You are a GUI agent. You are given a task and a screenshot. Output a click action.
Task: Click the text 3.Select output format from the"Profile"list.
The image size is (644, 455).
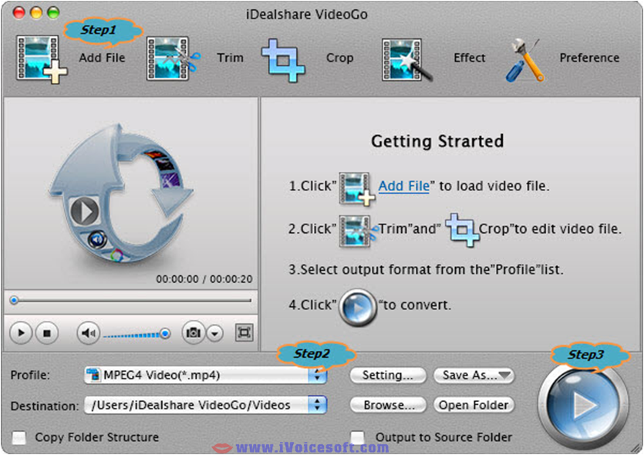426,270
